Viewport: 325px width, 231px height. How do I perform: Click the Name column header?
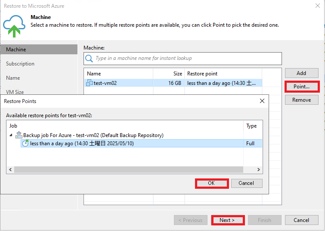click(119, 74)
